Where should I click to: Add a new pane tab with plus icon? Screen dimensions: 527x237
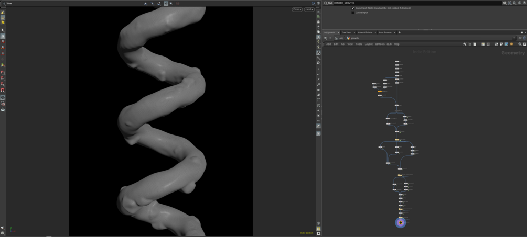(399, 32)
